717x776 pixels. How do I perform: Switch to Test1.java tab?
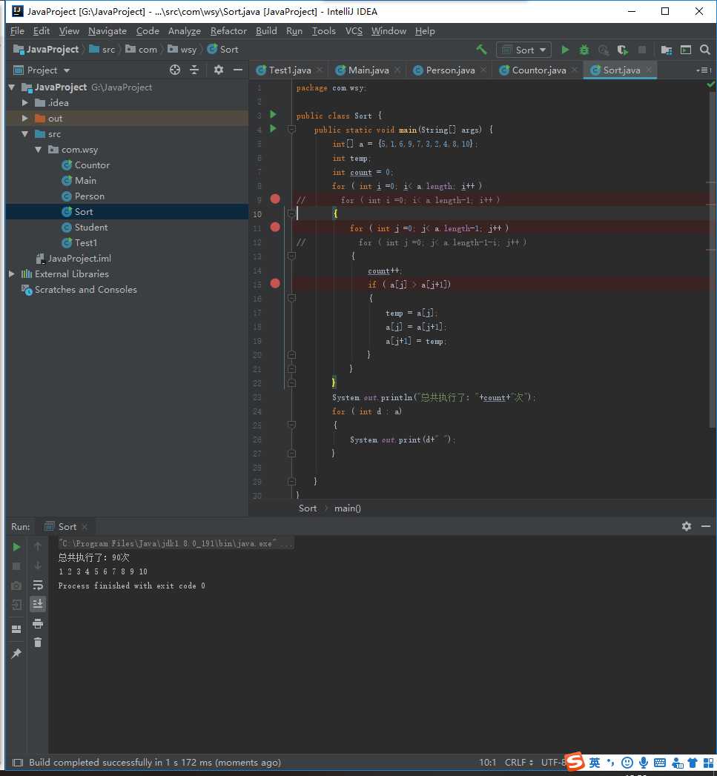point(290,70)
